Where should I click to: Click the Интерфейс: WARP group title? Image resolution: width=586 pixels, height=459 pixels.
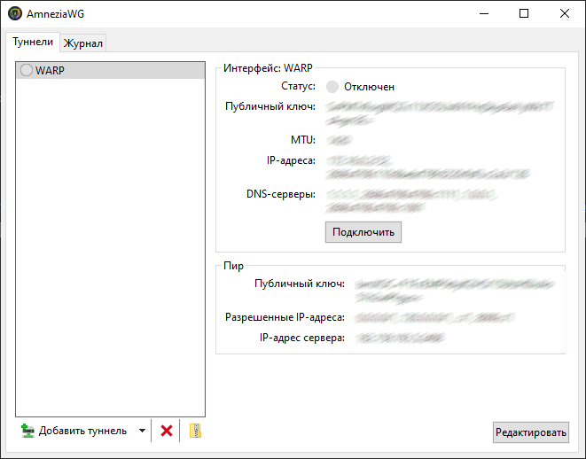coord(268,68)
